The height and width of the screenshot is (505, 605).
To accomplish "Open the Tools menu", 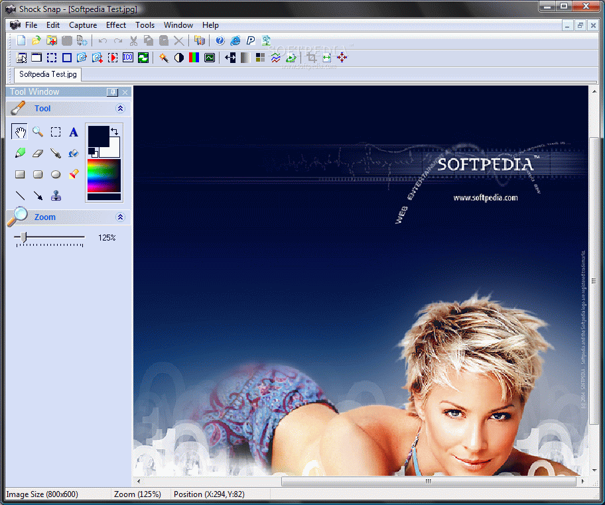I will click(x=145, y=25).
